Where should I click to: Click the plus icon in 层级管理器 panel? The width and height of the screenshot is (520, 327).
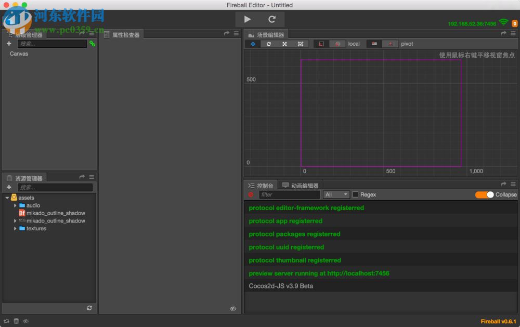8,44
